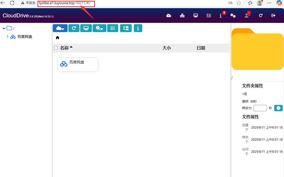Show file details via the toolbar info icon

pyautogui.click(x=138, y=28)
